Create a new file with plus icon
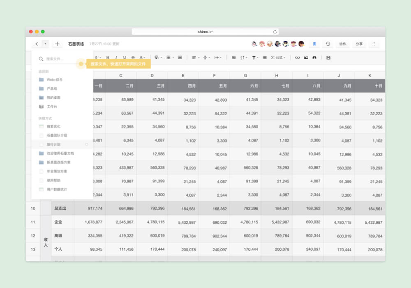 pos(57,44)
